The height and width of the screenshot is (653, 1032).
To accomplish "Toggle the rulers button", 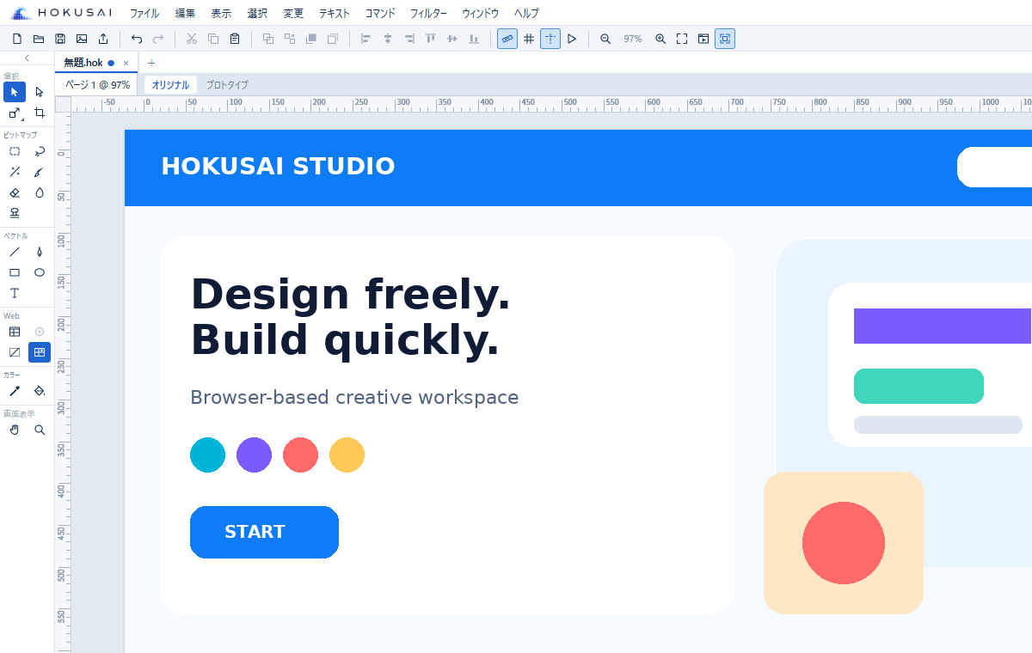I will point(507,39).
